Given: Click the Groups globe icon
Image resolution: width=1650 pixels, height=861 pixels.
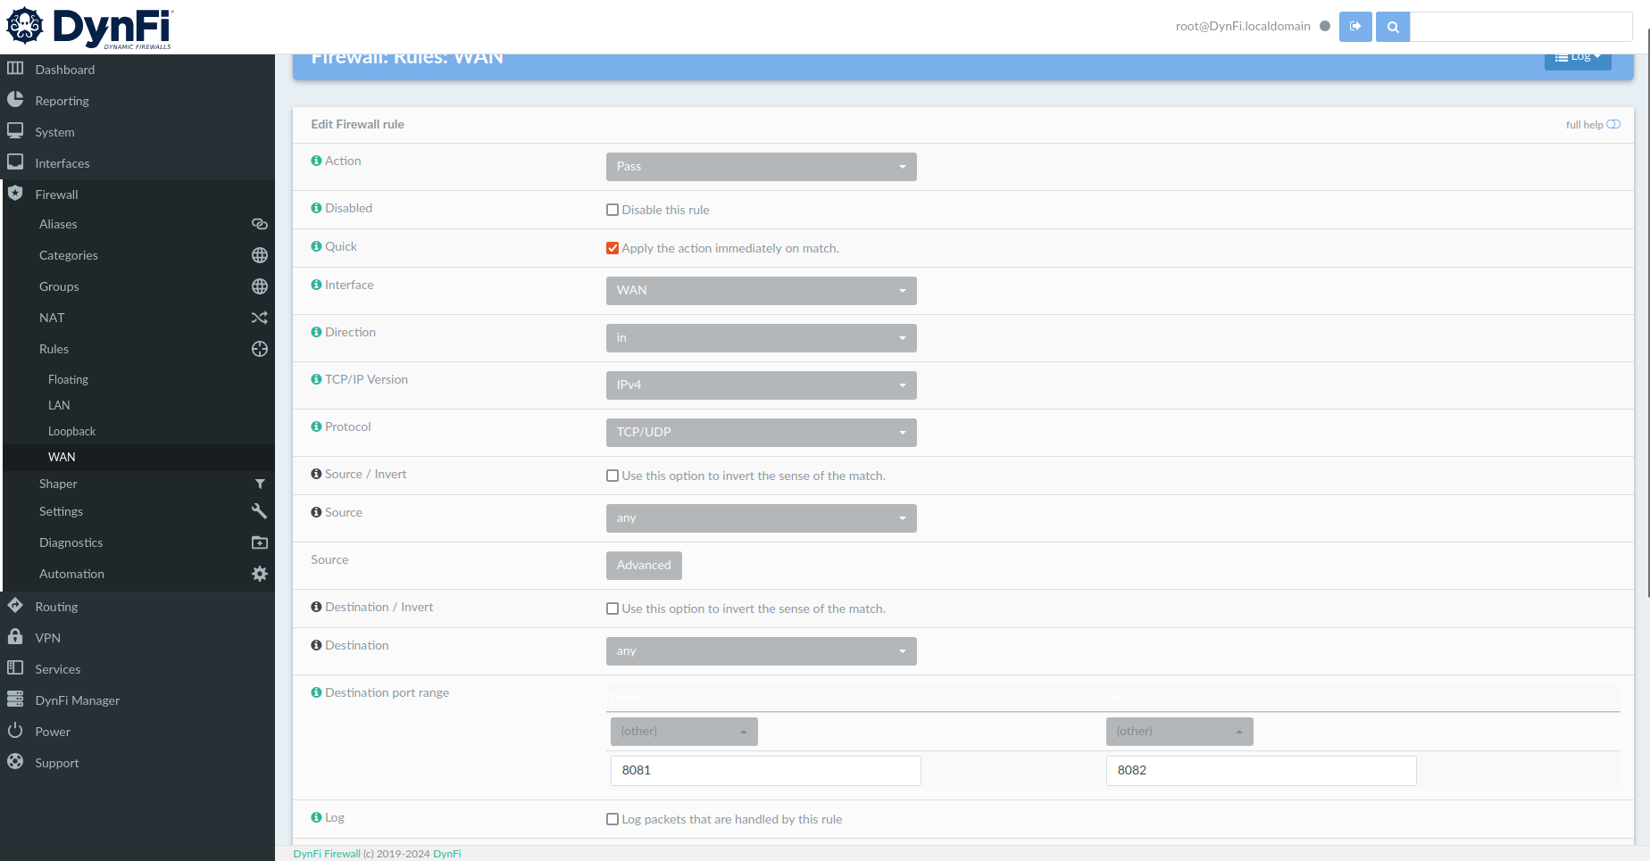Looking at the screenshot, I should pos(260,286).
